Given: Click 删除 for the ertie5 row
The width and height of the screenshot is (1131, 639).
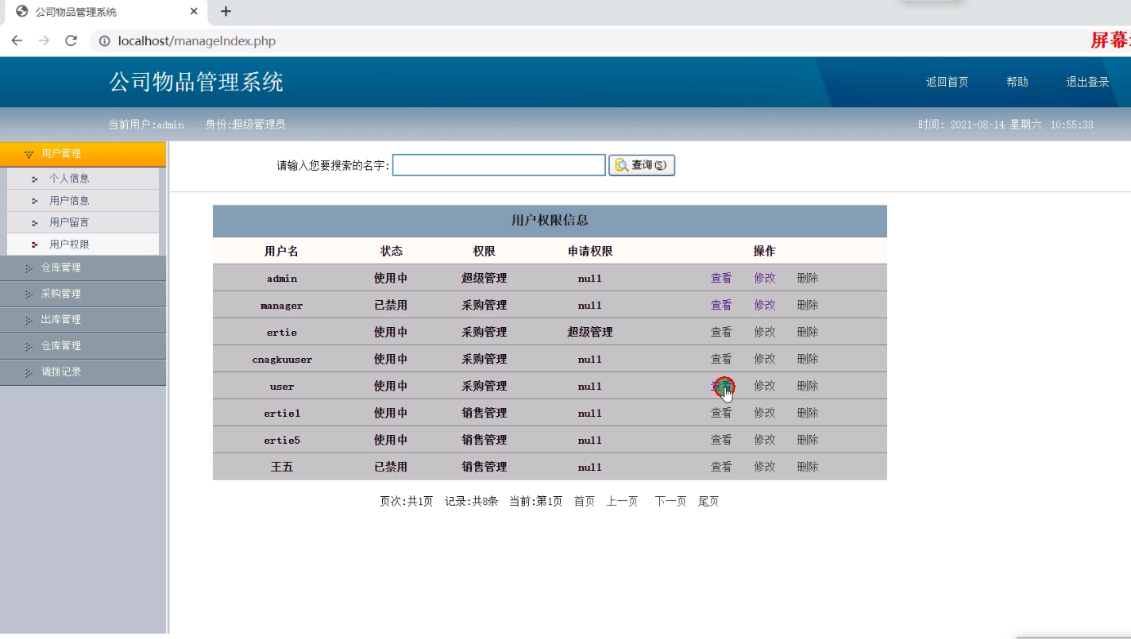Looking at the screenshot, I should 808,440.
